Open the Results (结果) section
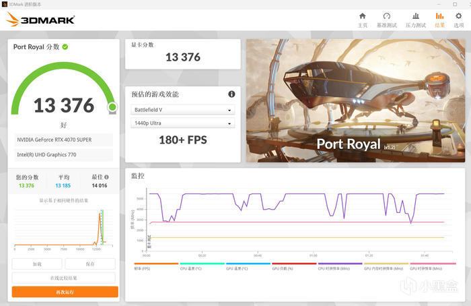Screen dimensions: 471x306 pyautogui.click(x=439, y=20)
